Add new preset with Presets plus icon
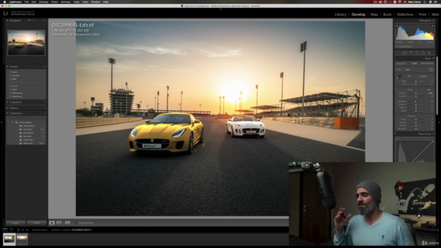Image resolution: width=441 pixels, height=248 pixels. [x=45, y=67]
